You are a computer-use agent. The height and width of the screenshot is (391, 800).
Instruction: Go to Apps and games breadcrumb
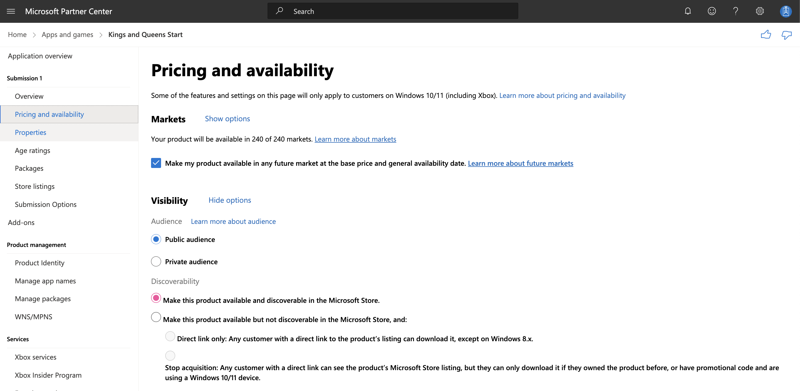(67, 34)
